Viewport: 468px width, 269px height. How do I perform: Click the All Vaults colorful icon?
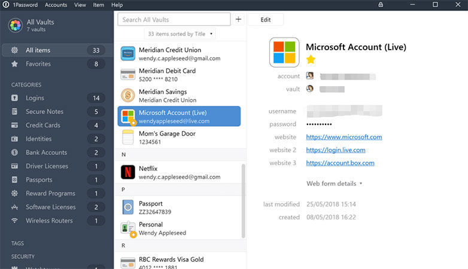[x=15, y=25]
